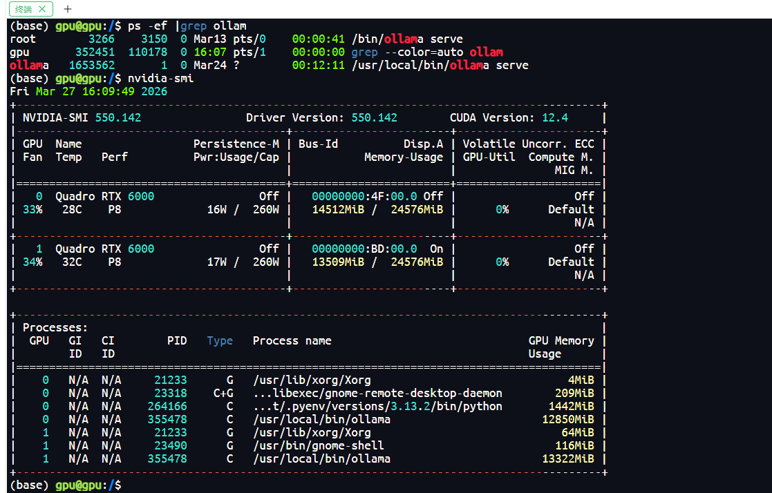
Task: Close the 终端 tab with X icon
Action: tap(42, 9)
